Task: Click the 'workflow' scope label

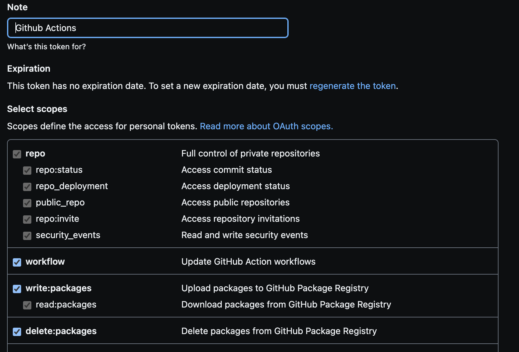Action: (45, 261)
